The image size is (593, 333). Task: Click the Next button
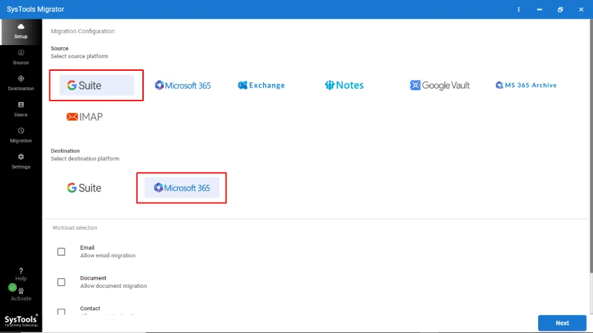(x=562, y=323)
